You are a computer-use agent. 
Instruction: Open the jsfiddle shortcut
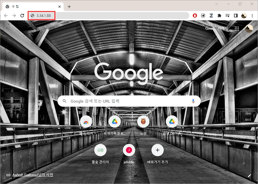coord(129,154)
